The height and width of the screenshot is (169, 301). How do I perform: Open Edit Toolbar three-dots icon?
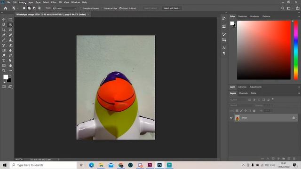point(10,70)
